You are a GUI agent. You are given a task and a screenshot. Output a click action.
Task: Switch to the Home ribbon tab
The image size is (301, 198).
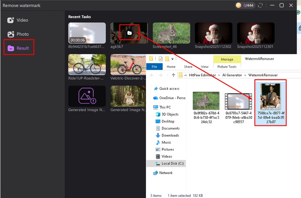click(171, 67)
